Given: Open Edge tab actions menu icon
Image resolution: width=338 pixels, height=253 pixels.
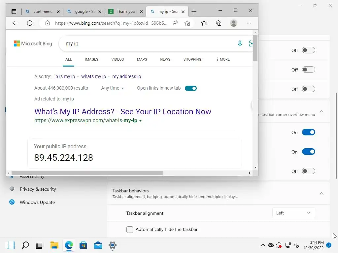Looking at the screenshot, I should pos(14,12).
